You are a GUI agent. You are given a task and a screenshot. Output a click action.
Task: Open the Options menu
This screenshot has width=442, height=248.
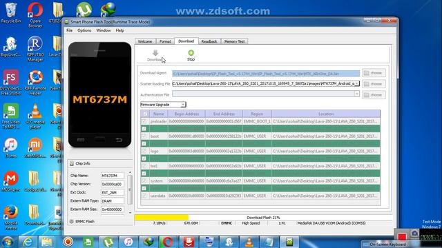(x=84, y=30)
